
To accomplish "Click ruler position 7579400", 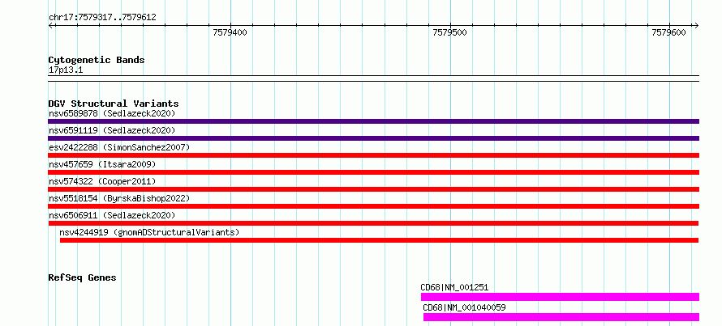I will (x=230, y=32).
